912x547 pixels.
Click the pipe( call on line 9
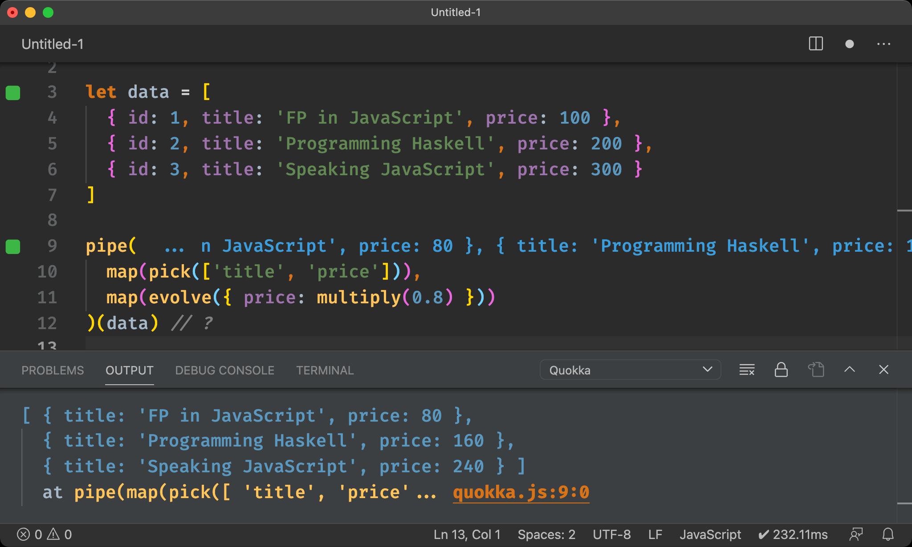[111, 246]
